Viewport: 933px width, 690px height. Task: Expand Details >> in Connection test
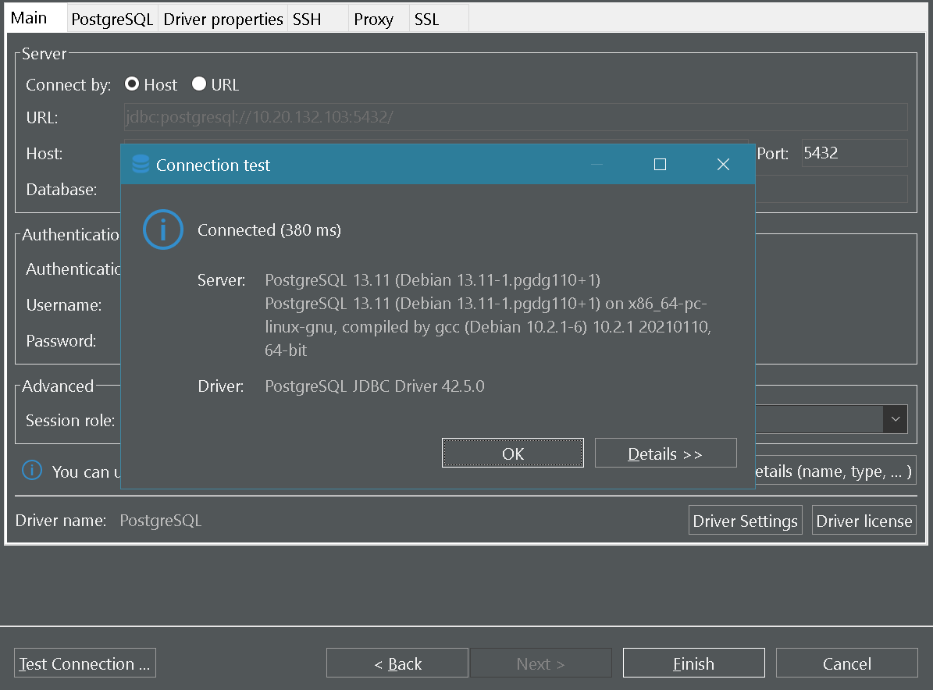click(x=665, y=453)
